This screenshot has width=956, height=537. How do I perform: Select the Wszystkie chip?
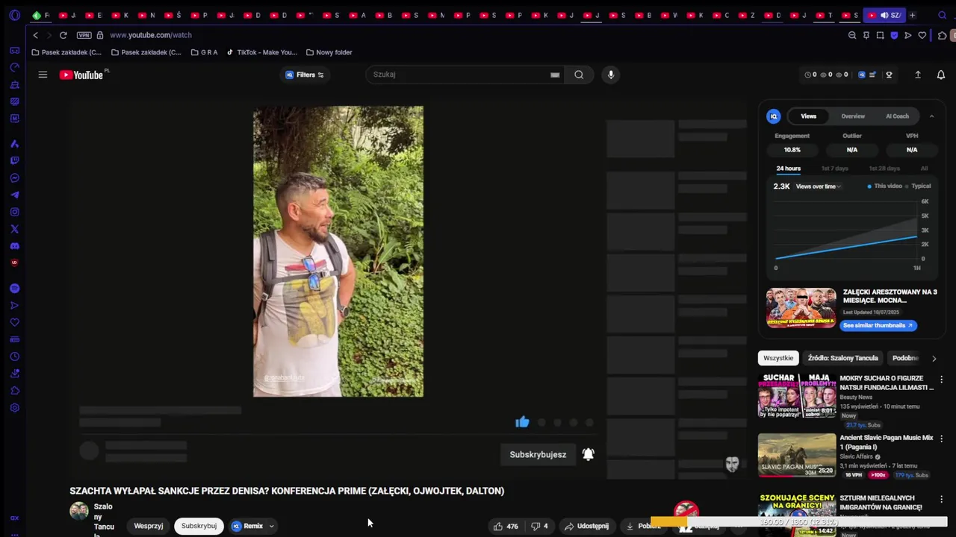[x=778, y=358]
